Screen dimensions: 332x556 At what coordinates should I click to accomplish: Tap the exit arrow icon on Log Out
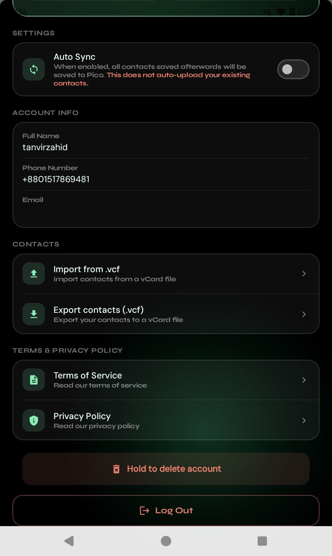144,510
